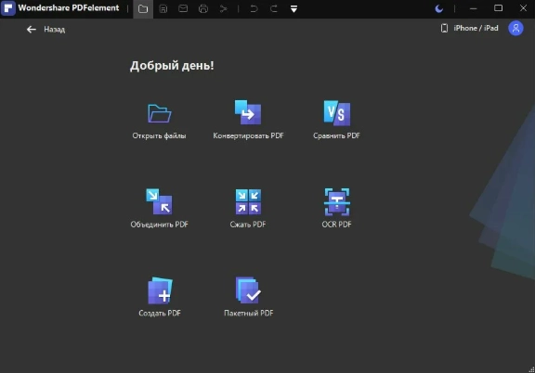Click the email envelope icon
The width and height of the screenshot is (535, 373).
click(183, 8)
